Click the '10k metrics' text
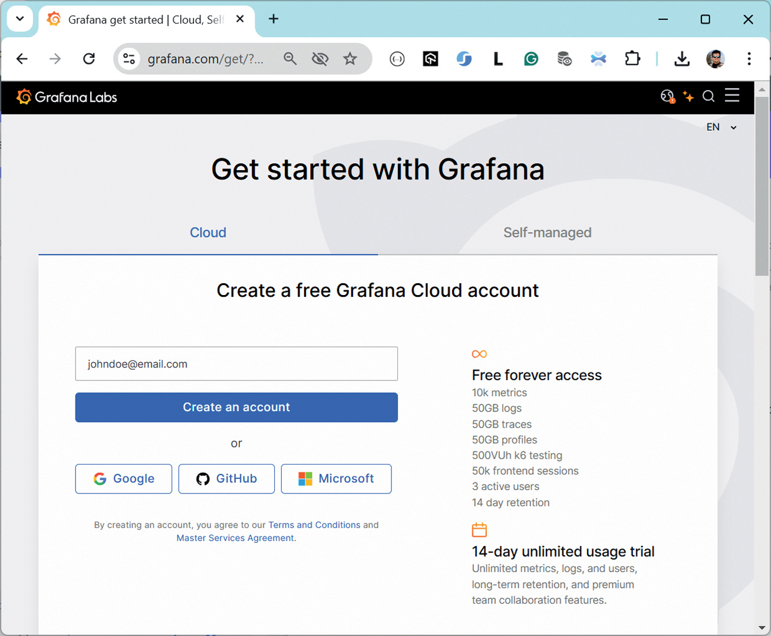Viewport: 771px width, 636px height. [x=499, y=393]
